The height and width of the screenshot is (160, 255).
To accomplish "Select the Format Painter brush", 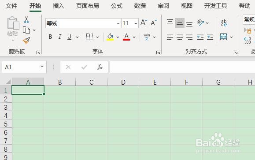I will pyautogui.click(x=26, y=41).
